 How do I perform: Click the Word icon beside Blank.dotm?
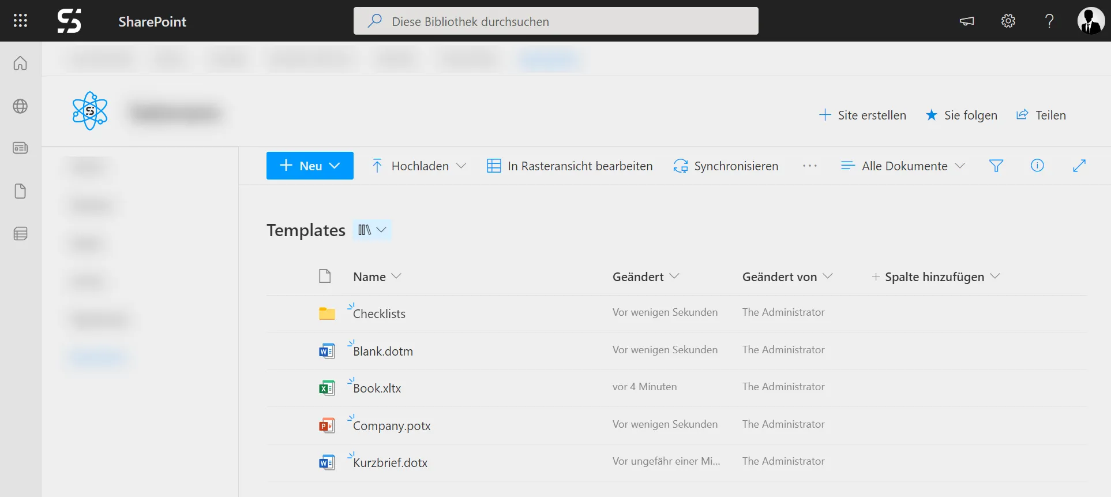327,351
